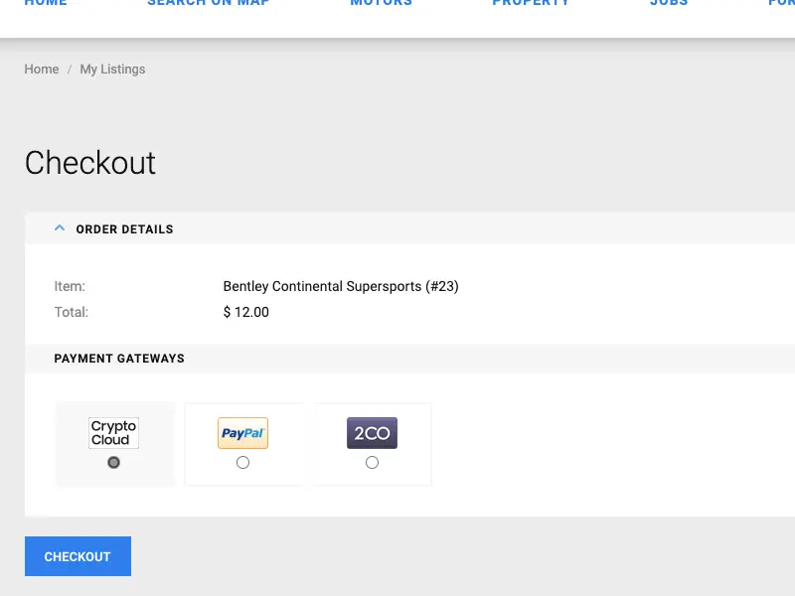The height and width of the screenshot is (596, 795).
Task: Enable the radio button under 2CO
Action: [x=372, y=462]
